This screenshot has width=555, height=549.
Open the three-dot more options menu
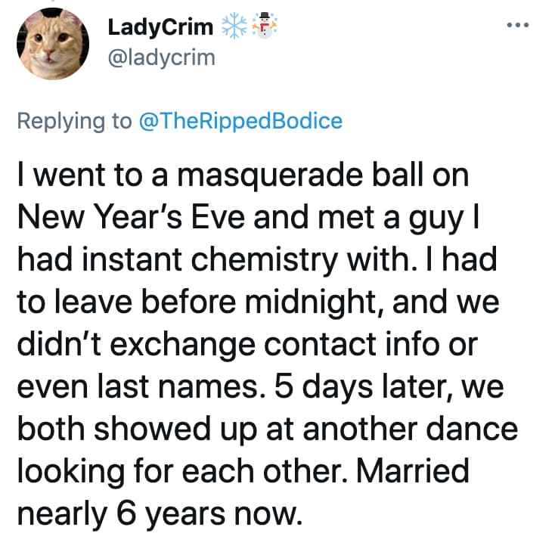(x=519, y=25)
